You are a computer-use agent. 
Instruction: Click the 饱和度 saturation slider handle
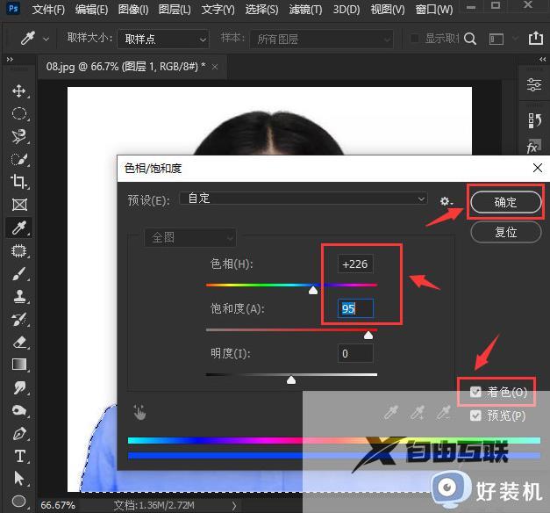click(x=368, y=336)
